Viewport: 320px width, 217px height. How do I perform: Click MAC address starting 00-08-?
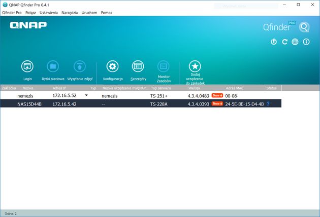click(x=232, y=96)
